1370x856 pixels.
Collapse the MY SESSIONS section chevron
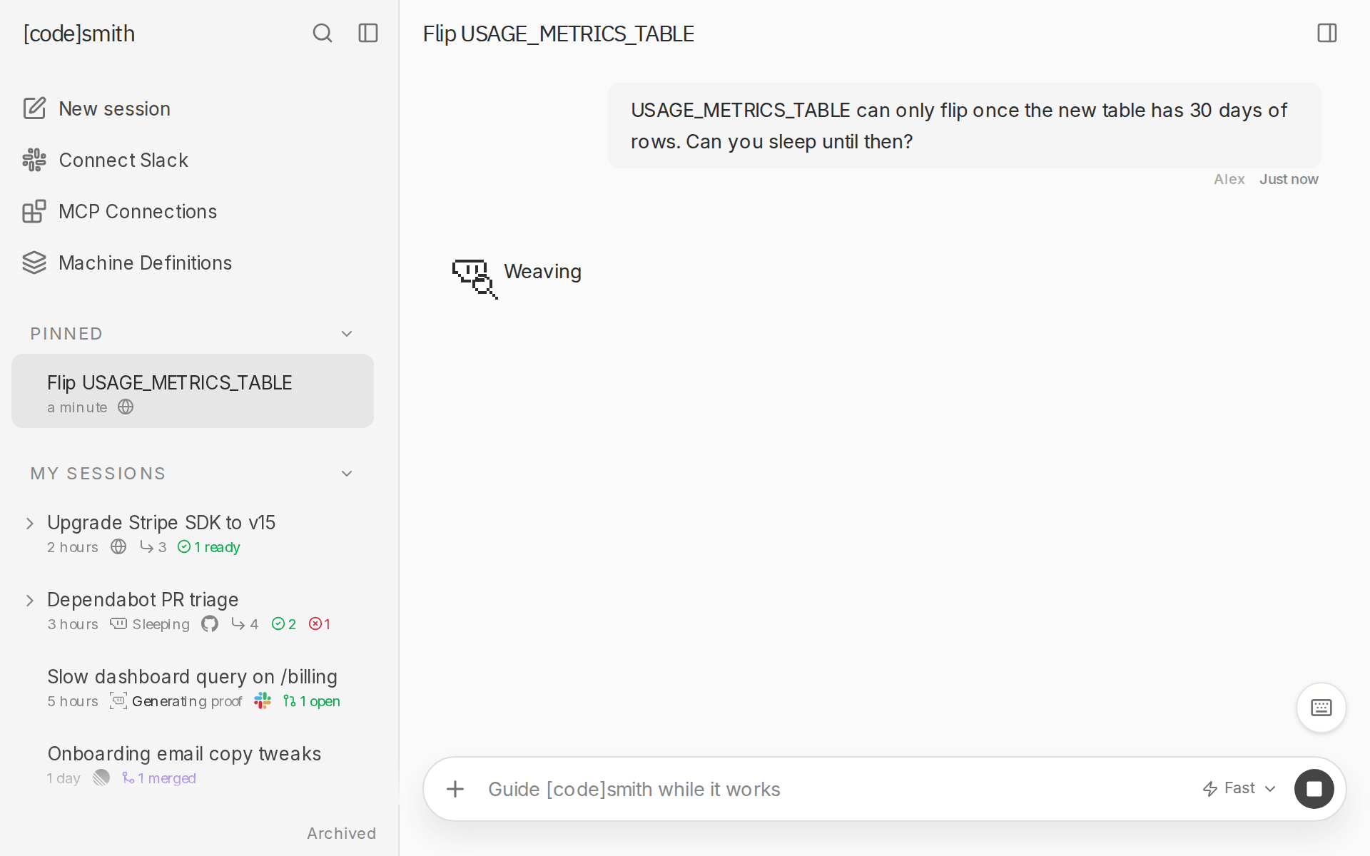click(347, 474)
